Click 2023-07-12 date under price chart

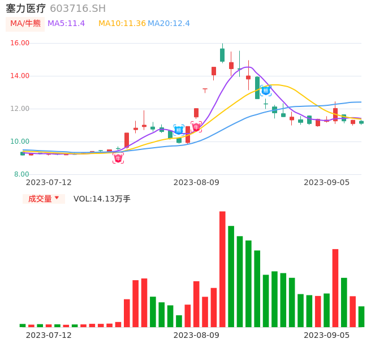coord(49,182)
